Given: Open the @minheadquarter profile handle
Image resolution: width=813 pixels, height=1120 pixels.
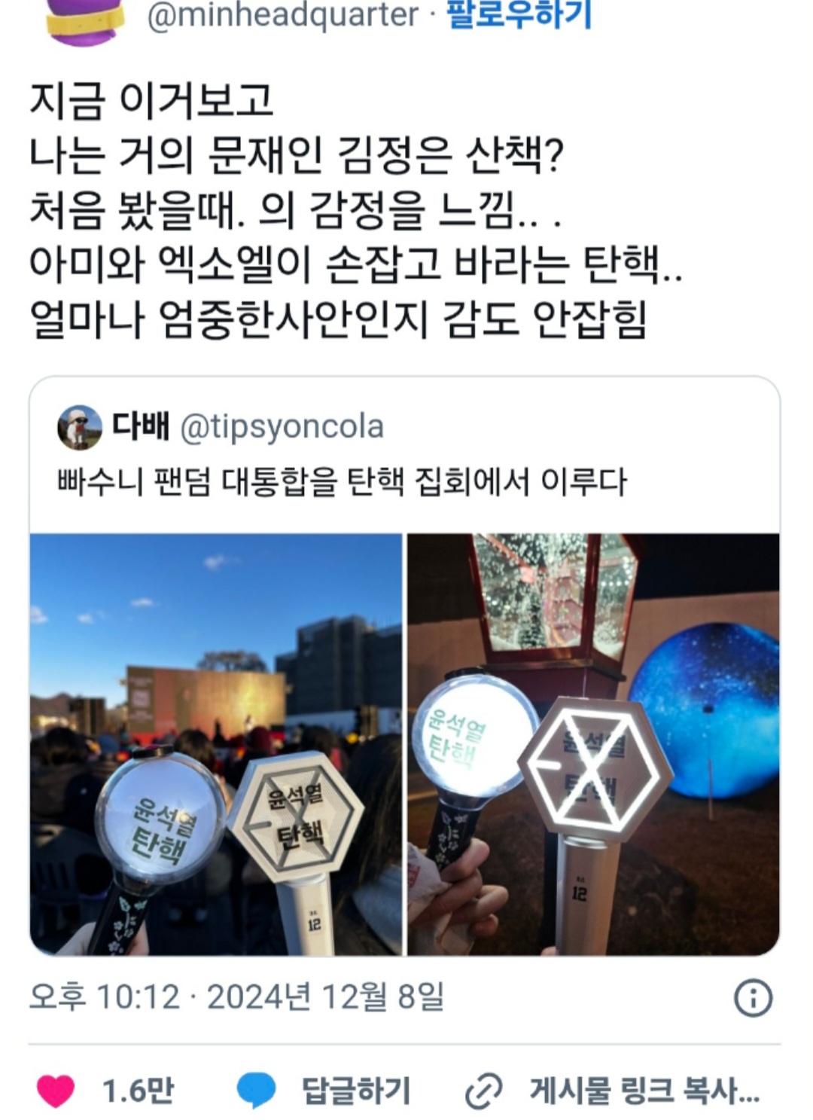Looking at the screenshot, I should [283, 15].
